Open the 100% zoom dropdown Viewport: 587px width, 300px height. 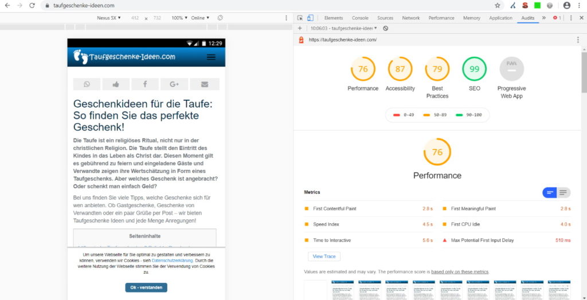click(x=179, y=18)
